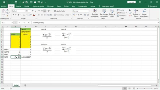Increase decimal places
Image resolution: width=160 pixels, height=90 pixels.
(85, 15)
